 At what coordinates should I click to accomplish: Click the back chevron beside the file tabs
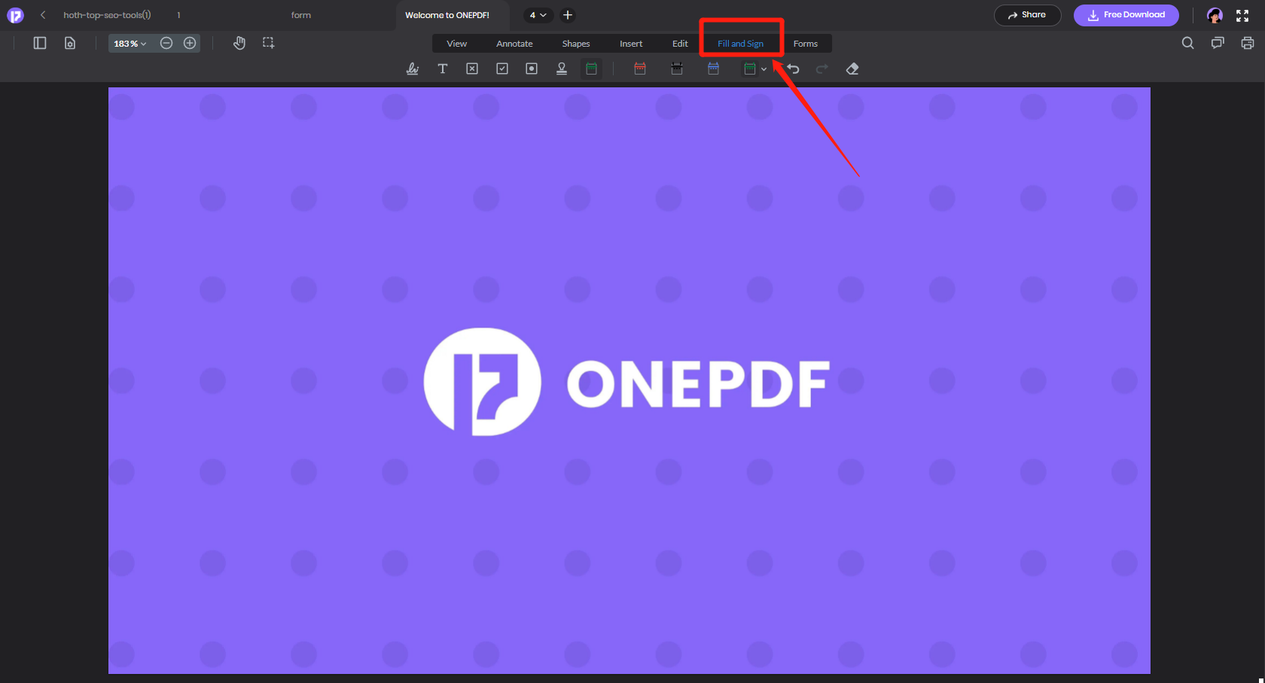(x=43, y=15)
